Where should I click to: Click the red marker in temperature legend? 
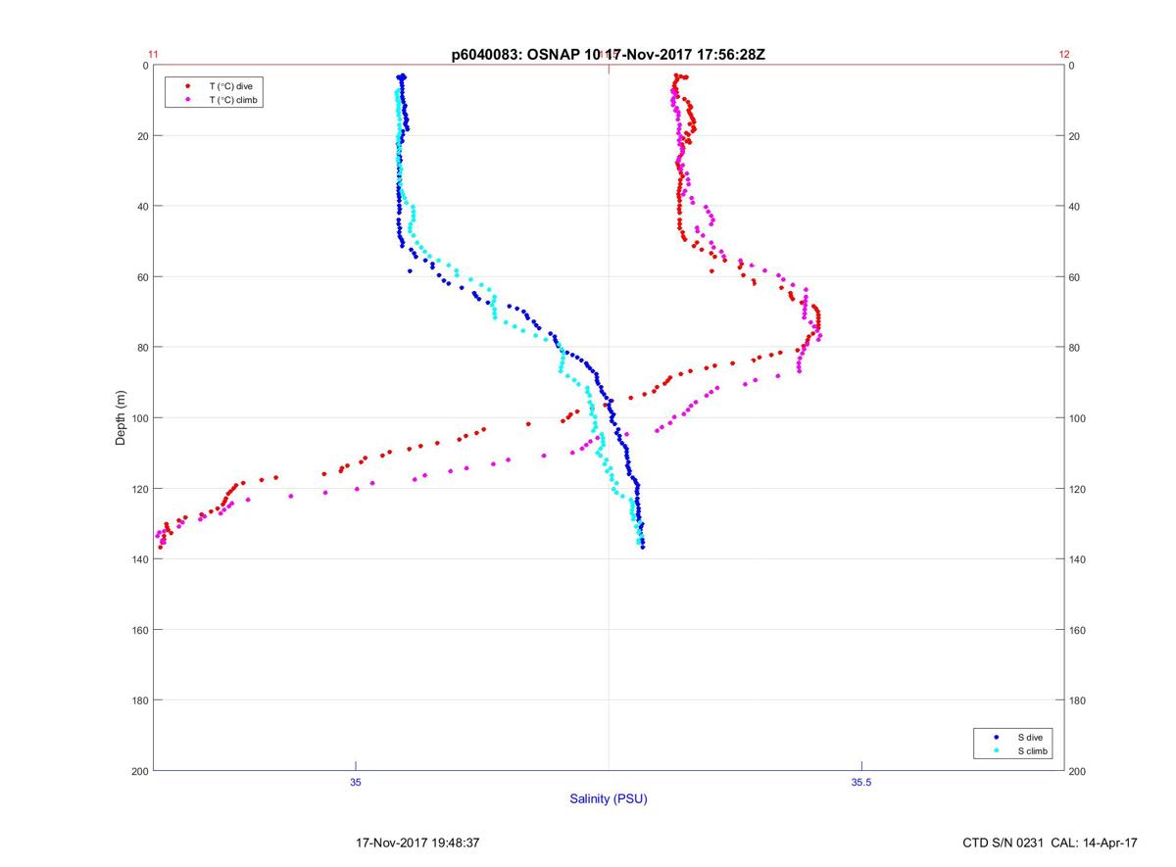pyautogui.click(x=187, y=87)
